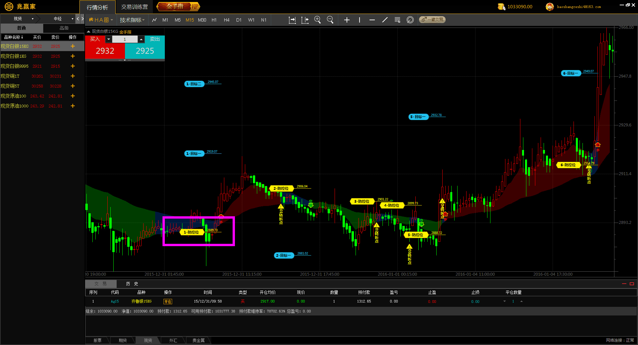
Task: Click the red buy price 2932
Action: click(x=105, y=51)
